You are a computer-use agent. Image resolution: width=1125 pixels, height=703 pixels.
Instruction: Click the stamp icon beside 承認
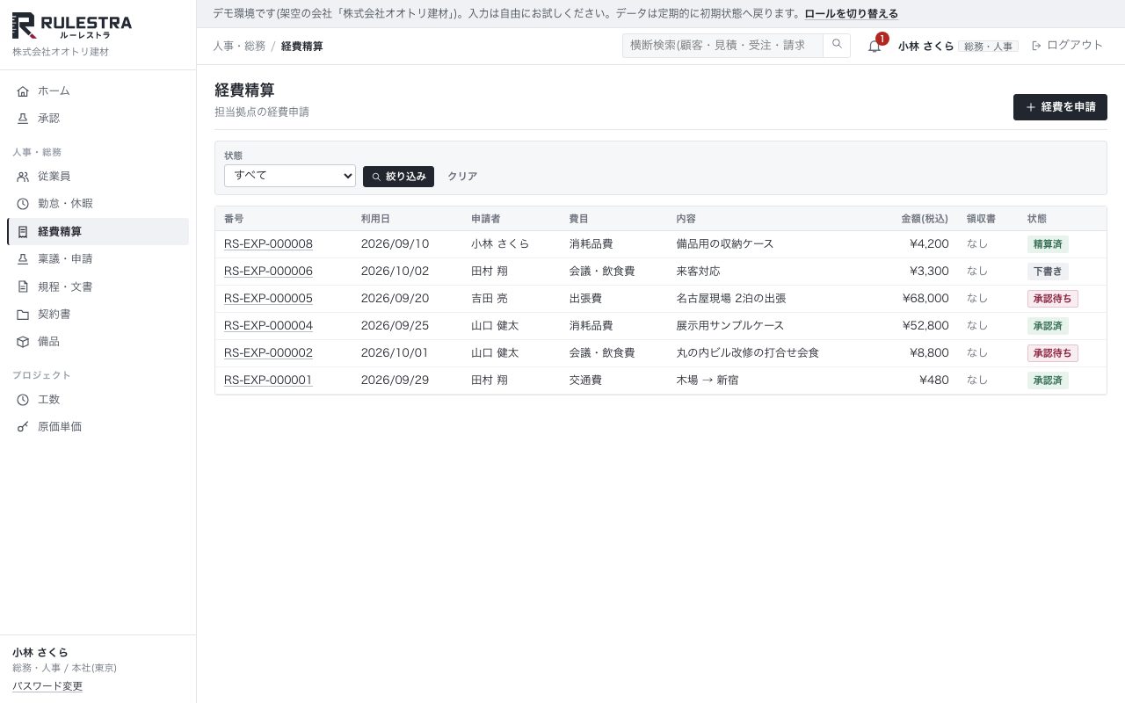point(23,119)
